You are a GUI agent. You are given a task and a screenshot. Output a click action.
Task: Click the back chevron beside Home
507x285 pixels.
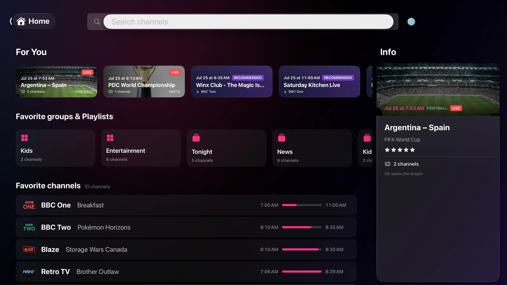[11, 21]
